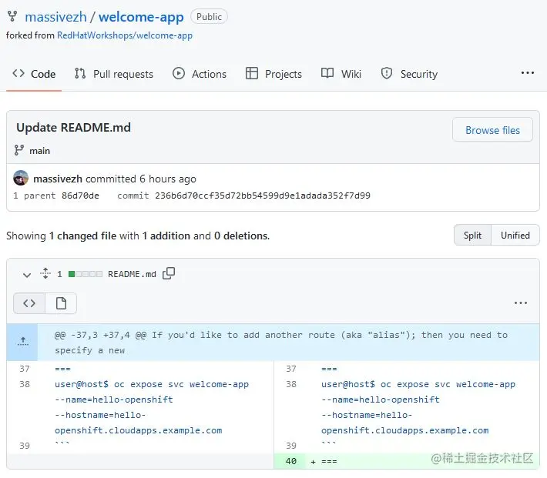Select the Unified diff view
This screenshot has width=547, height=478.
515,236
